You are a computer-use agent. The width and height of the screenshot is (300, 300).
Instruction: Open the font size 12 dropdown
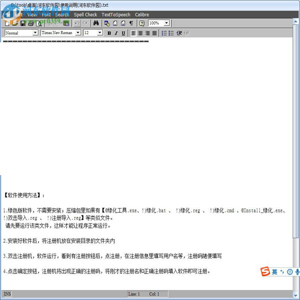click(99, 32)
